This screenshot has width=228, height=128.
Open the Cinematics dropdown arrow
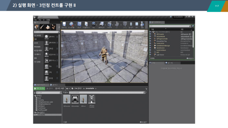[x=113, y=25]
